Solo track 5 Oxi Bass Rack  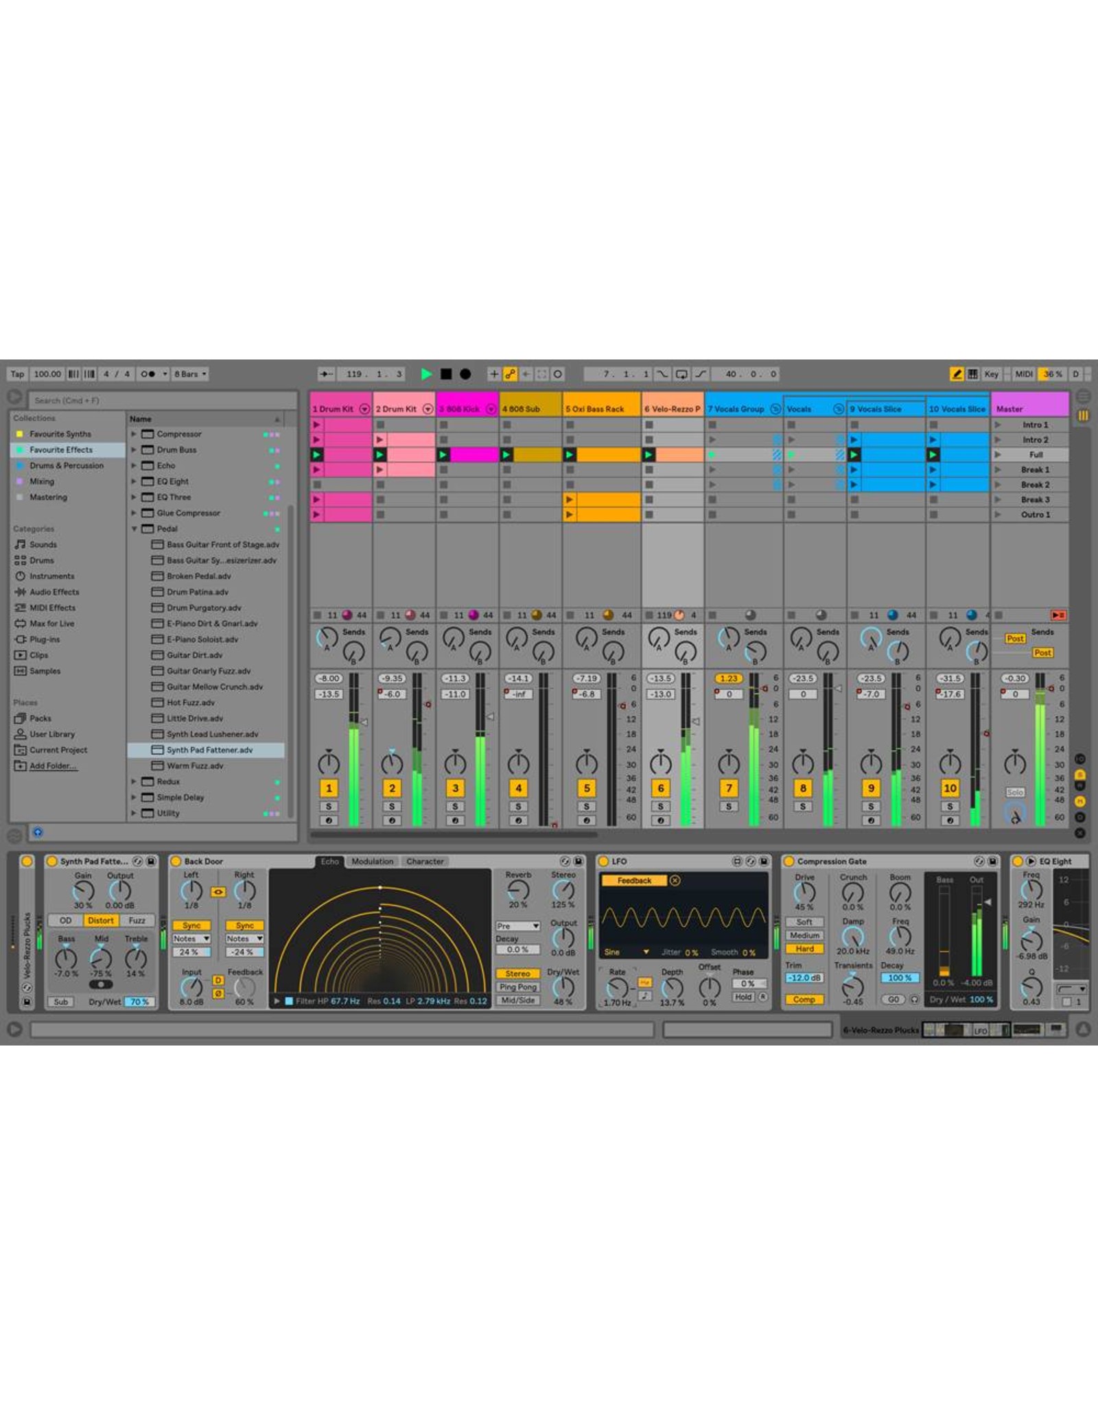[x=586, y=806]
